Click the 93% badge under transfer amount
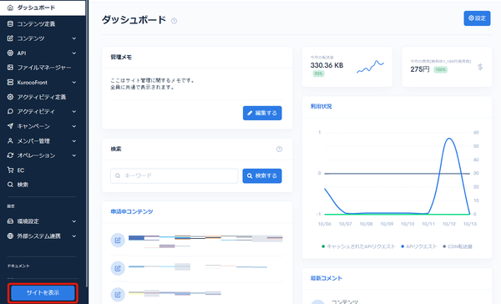This screenshot has height=304, width=501. [319, 73]
